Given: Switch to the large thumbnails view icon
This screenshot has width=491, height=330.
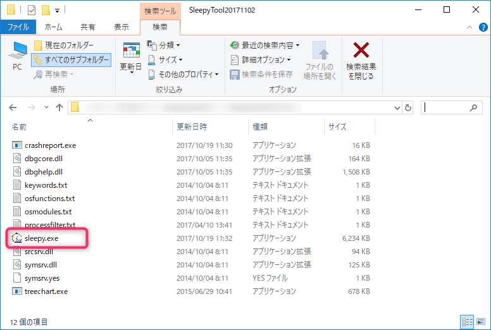Looking at the screenshot, I should pyautogui.click(x=480, y=322).
